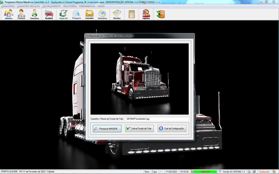Open the Menu OS icon
Image resolution: width=279 pixels, height=174 pixels.
(x=63, y=14)
